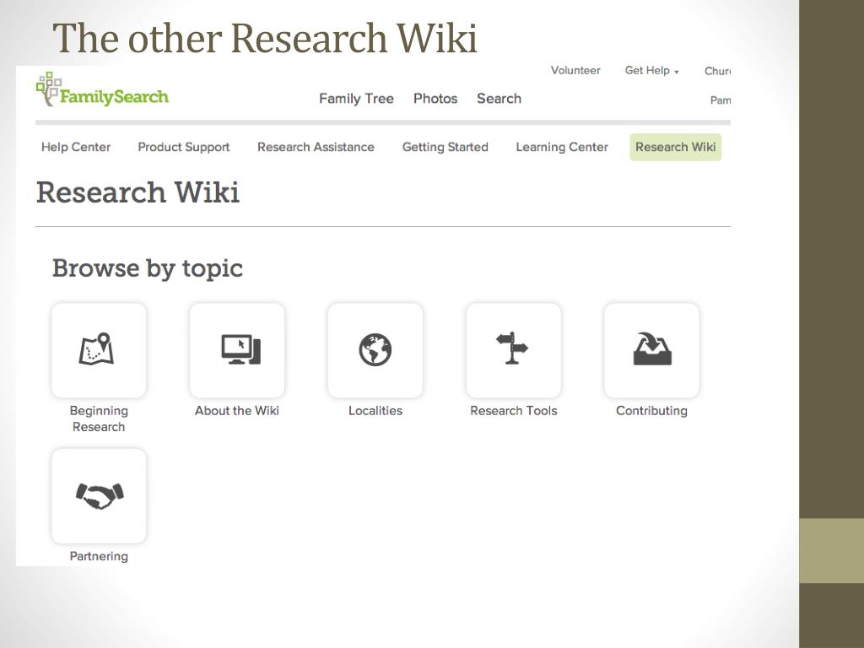This screenshot has height=648, width=864.
Task: Click the Partnering label
Action: click(99, 557)
